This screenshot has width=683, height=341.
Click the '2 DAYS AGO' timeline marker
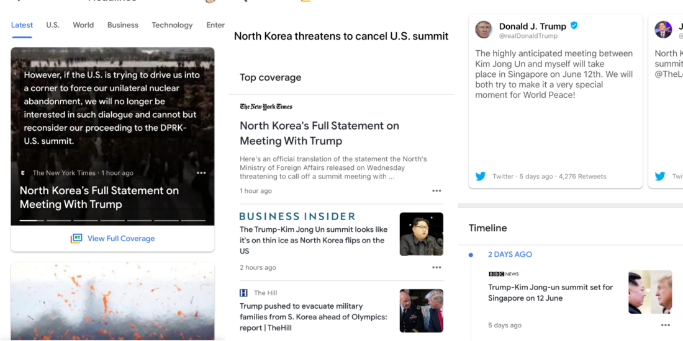(x=510, y=254)
